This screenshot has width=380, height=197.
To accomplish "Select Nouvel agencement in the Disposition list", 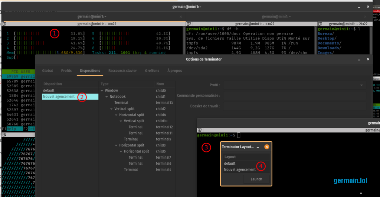I will point(70,97).
